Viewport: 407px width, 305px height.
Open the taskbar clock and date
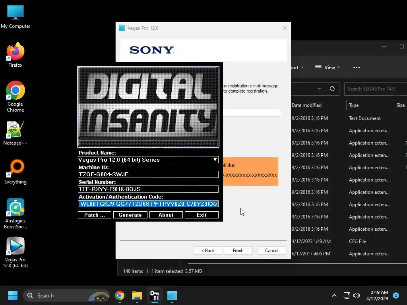[x=377, y=295]
